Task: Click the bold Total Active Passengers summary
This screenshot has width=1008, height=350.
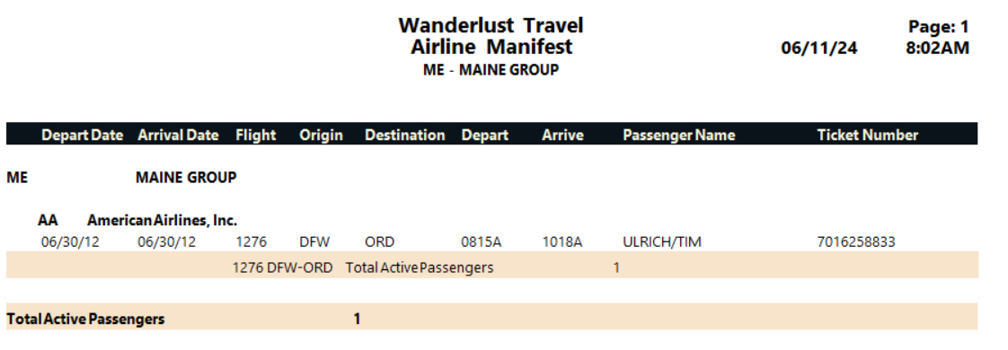Action: tap(85, 319)
